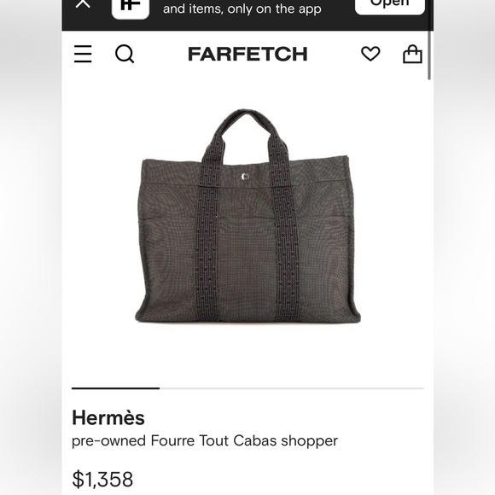The width and height of the screenshot is (495, 495).
Task: Click the left H-pattern strap of bag
Action: pyautogui.click(x=208, y=240)
